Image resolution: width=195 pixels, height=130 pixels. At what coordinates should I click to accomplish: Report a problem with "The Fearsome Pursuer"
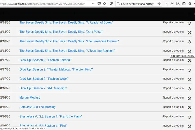(173, 41)
